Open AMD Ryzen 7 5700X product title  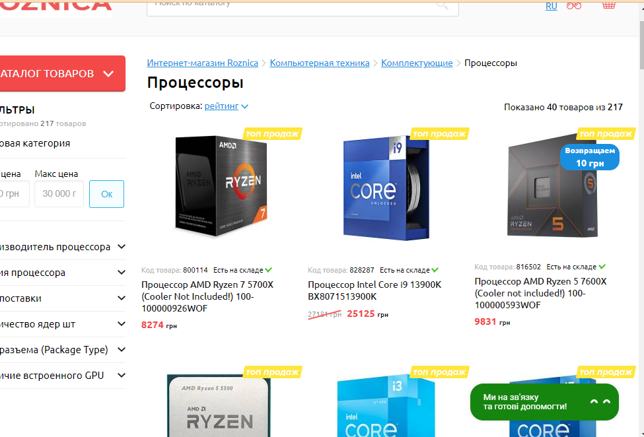point(207,296)
